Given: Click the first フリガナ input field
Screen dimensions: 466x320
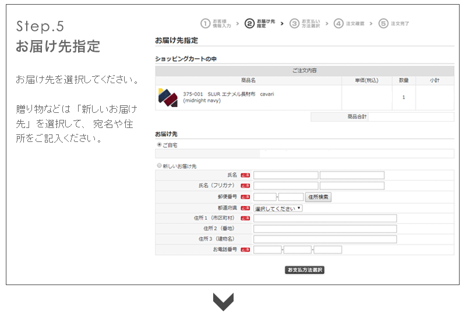Looking at the screenshot, I should (x=285, y=186).
